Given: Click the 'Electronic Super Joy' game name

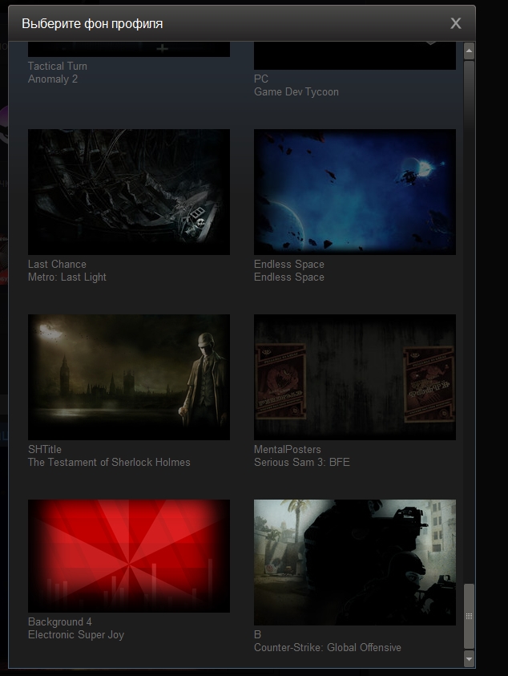Looking at the screenshot, I should pos(76,635).
